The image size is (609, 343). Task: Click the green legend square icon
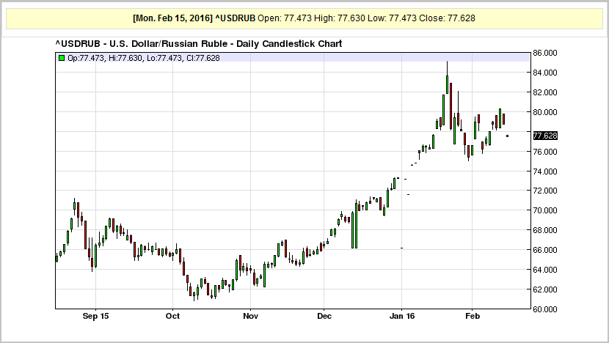(x=62, y=58)
